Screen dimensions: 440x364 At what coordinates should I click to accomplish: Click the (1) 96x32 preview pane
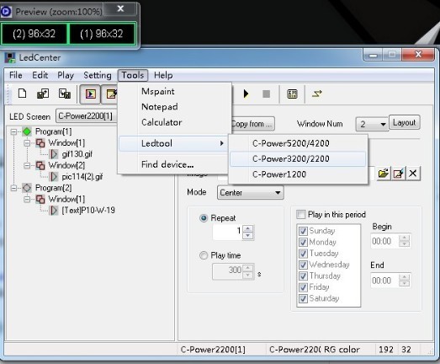coord(102,34)
